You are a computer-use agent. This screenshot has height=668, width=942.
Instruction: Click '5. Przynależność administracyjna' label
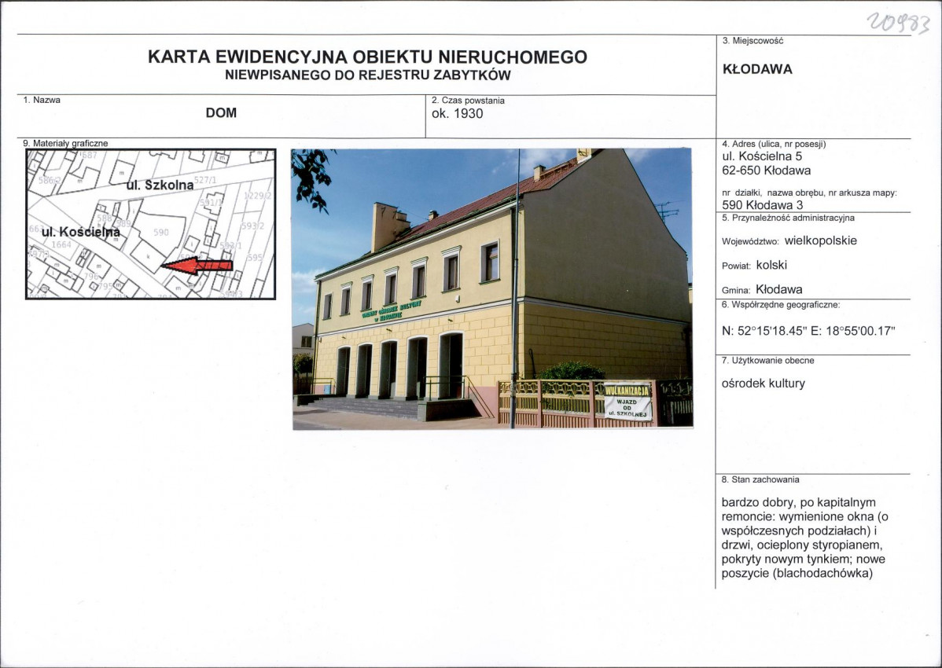click(788, 218)
